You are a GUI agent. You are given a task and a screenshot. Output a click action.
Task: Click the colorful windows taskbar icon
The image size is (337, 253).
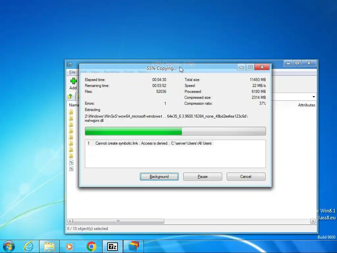(x=134, y=246)
